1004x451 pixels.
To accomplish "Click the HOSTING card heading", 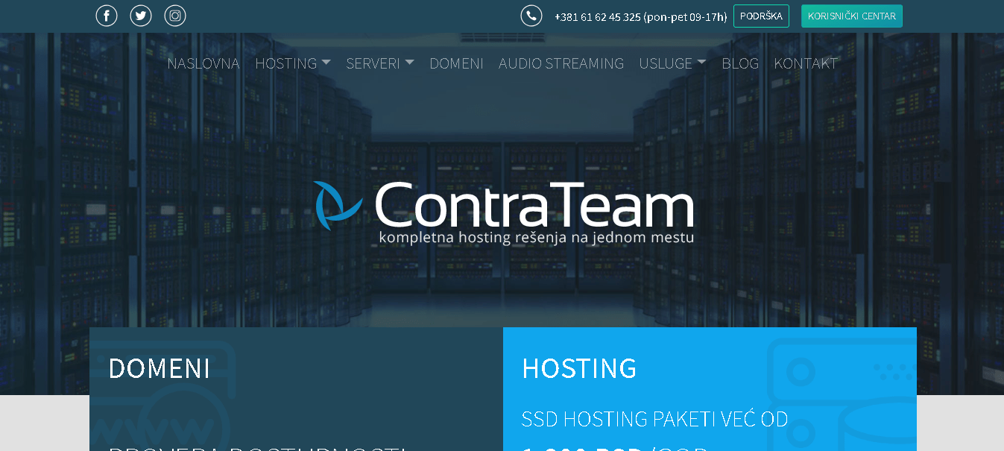I will coord(579,368).
